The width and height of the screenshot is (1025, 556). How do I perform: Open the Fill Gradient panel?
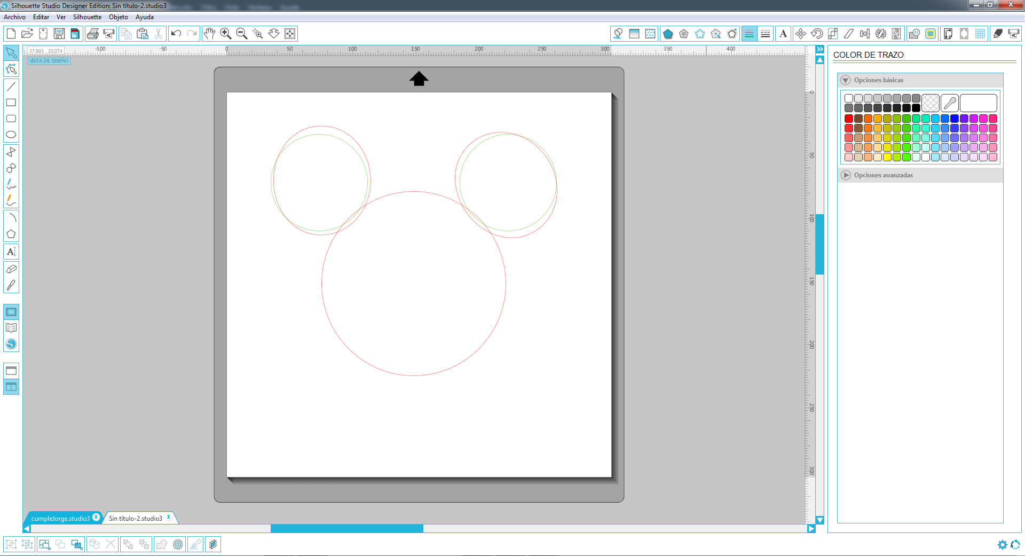[x=634, y=34]
